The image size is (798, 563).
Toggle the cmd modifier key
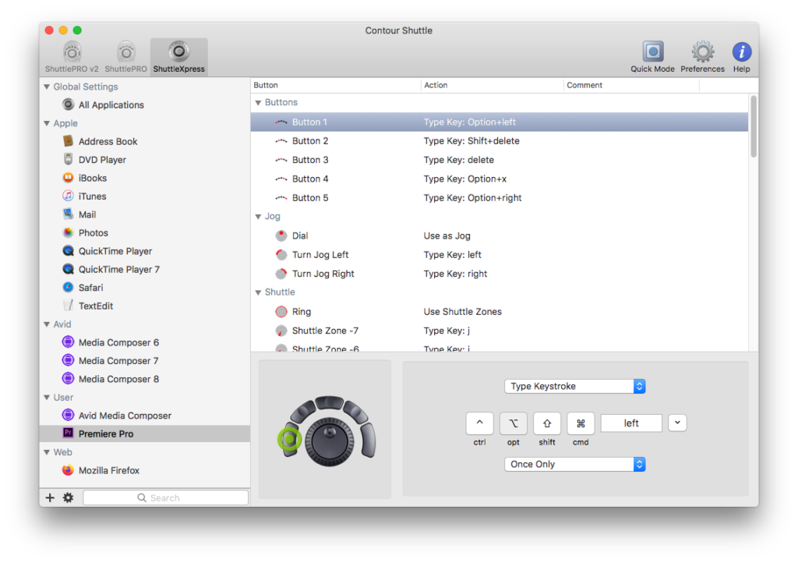point(581,423)
